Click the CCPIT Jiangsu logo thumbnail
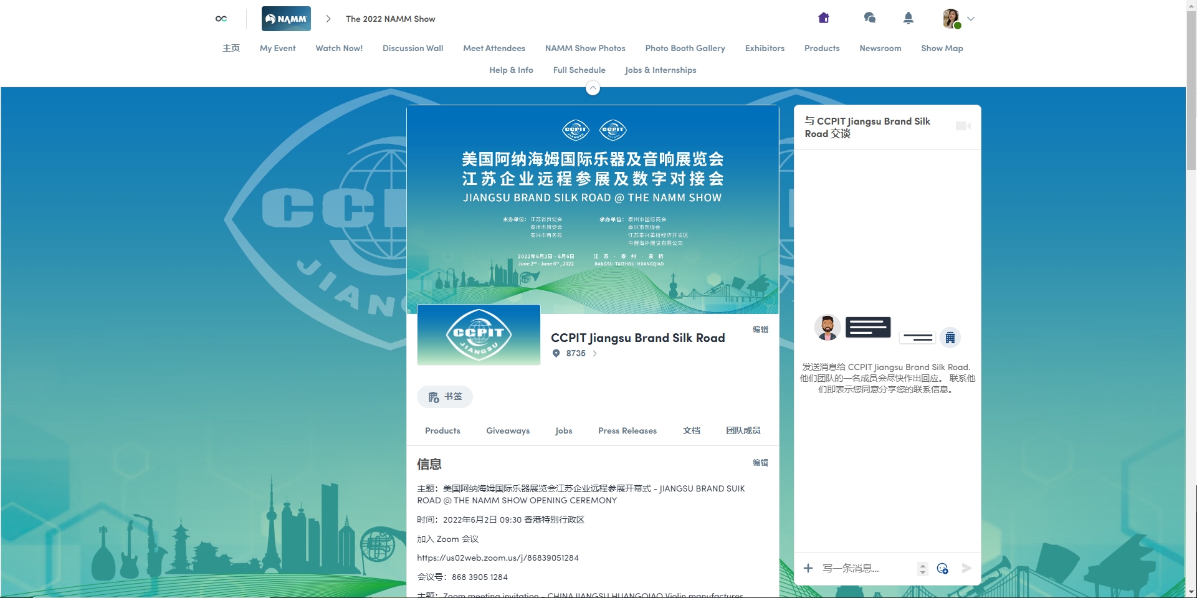Screen dimensions: 1197x598 tap(479, 335)
